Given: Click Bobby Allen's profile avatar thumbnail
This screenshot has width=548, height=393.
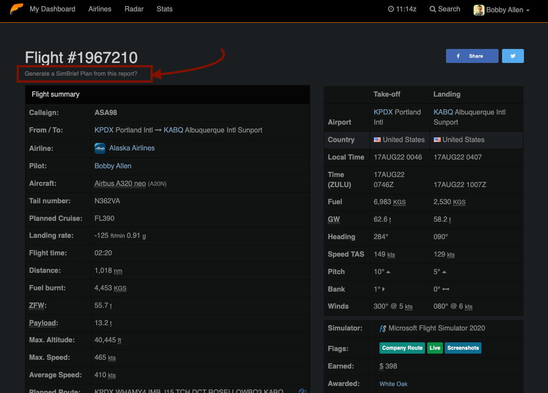Looking at the screenshot, I should pyautogui.click(x=478, y=10).
